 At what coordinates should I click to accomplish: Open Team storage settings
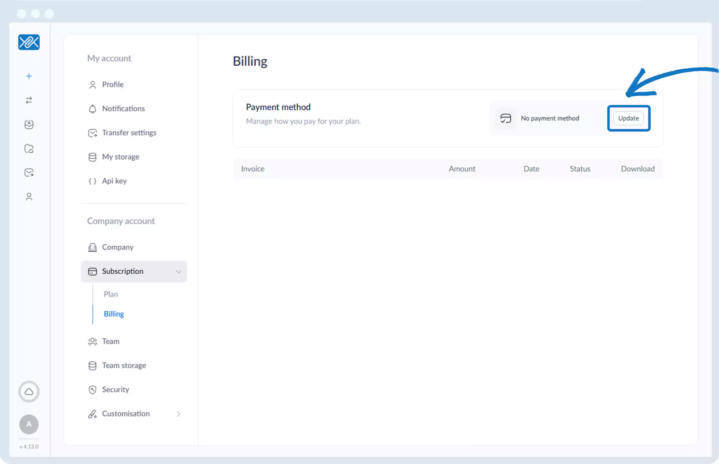point(124,366)
